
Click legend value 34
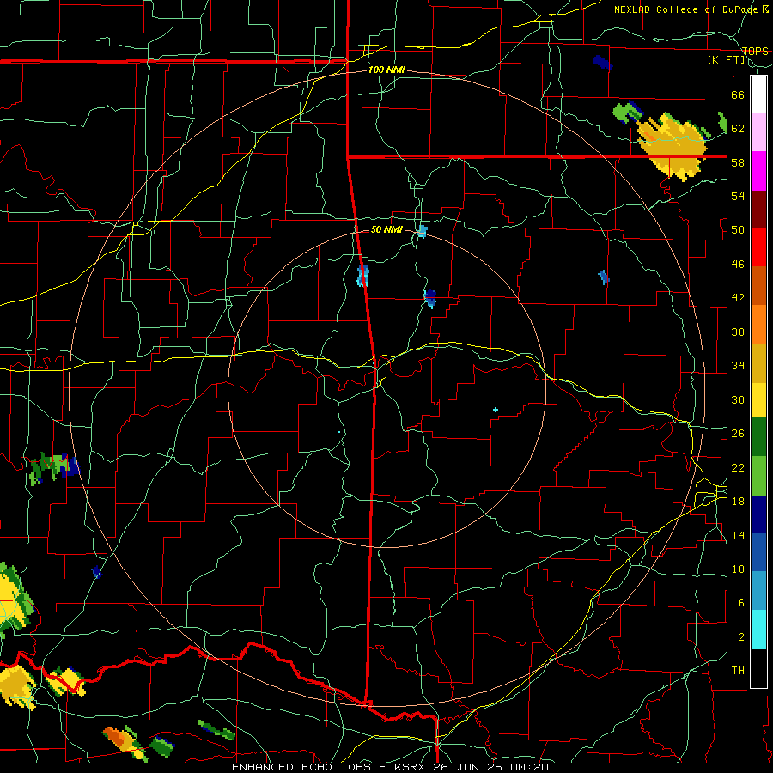click(x=738, y=366)
